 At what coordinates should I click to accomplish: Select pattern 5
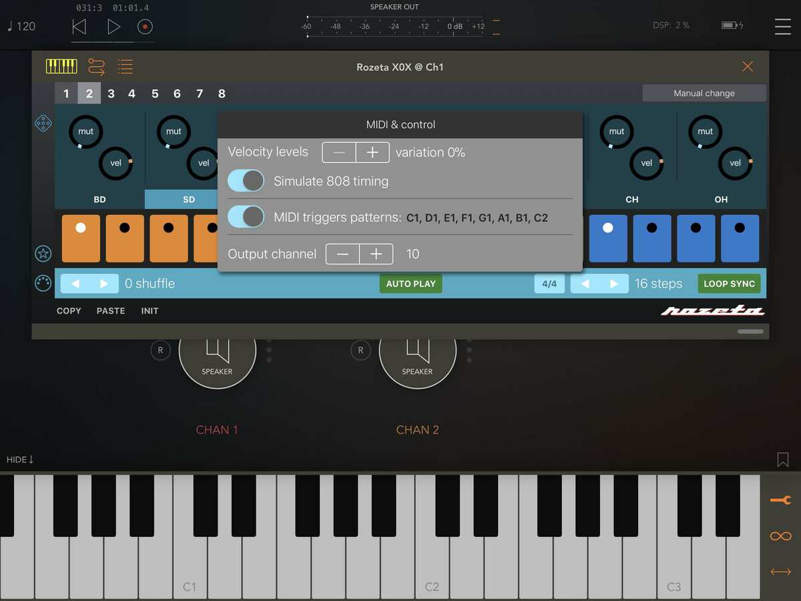(155, 93)
